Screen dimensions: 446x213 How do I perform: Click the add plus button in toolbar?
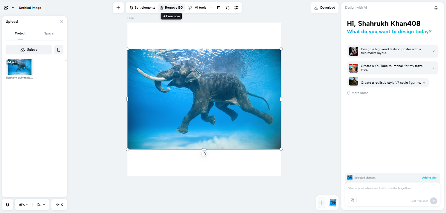[x=118, y=8]
